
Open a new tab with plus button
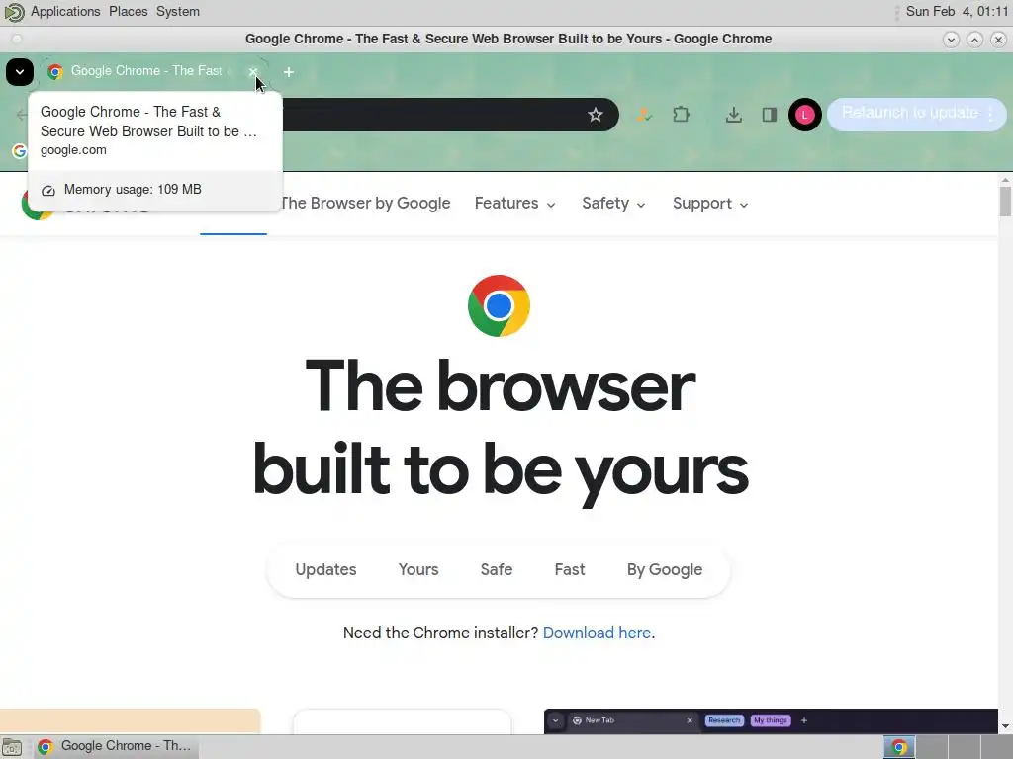pyautogui.click(x=289, y=71)
